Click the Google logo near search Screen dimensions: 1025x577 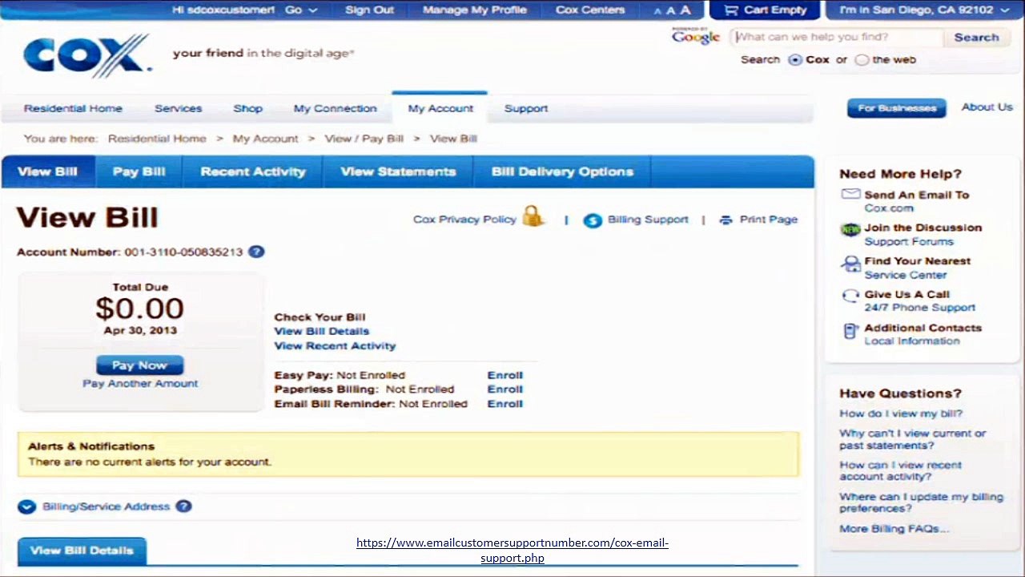pos(696,36)
